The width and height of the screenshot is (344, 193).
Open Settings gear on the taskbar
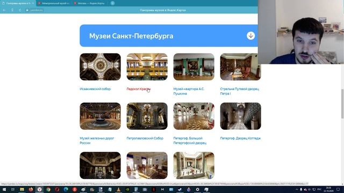[x=197, y=189]
